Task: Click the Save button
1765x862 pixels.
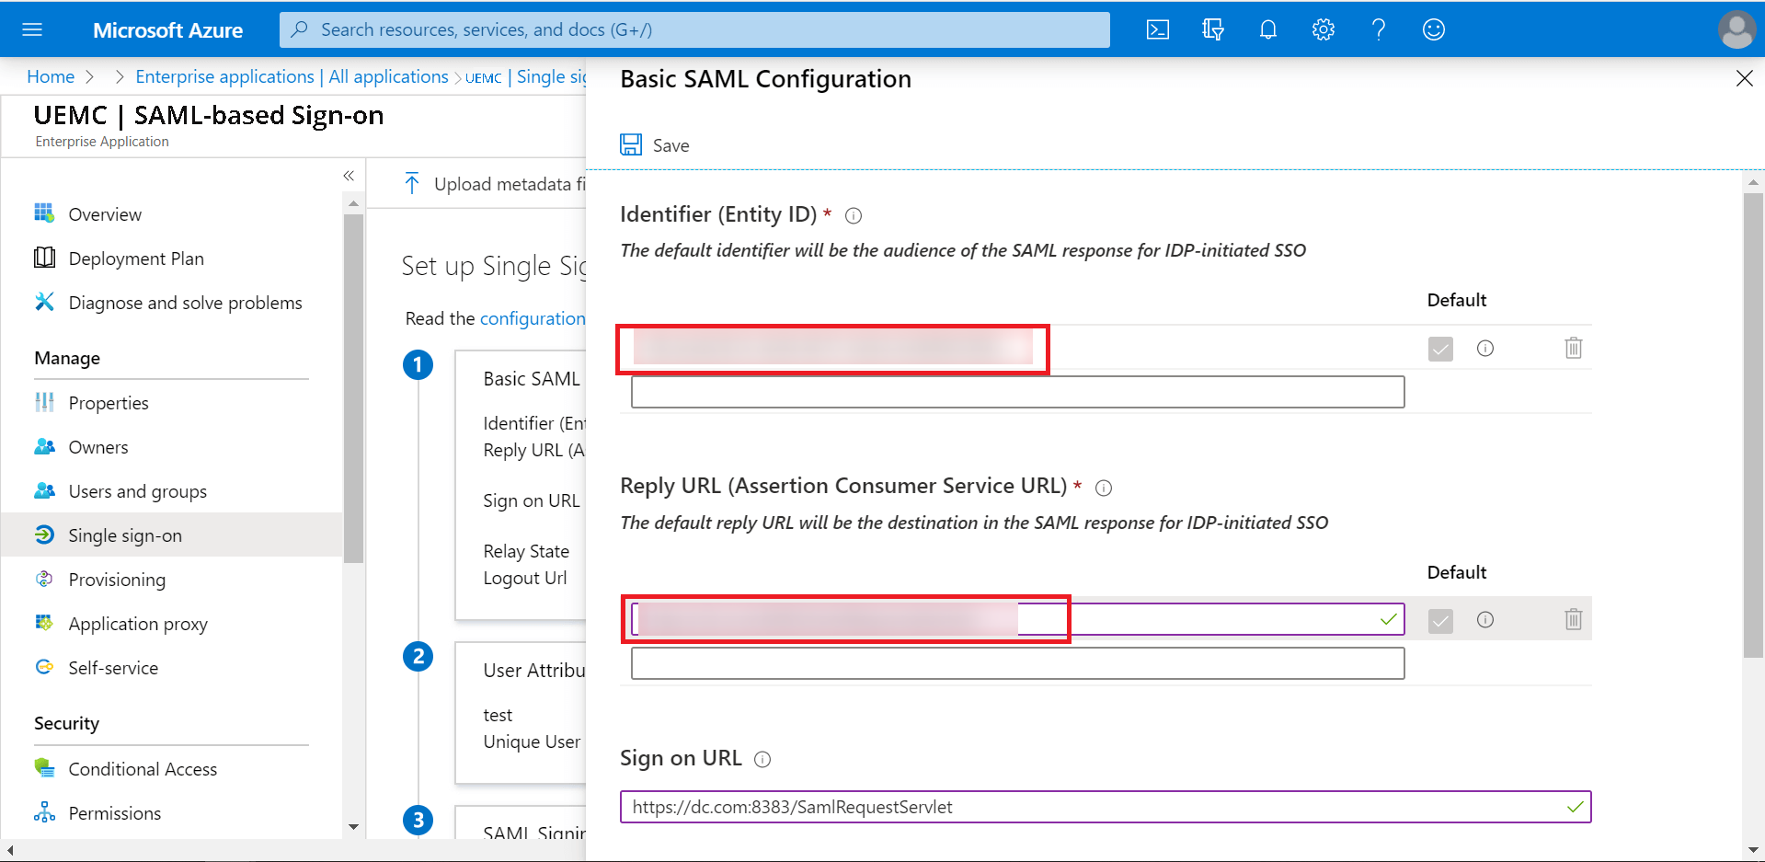Action: [x=655, y=145]
